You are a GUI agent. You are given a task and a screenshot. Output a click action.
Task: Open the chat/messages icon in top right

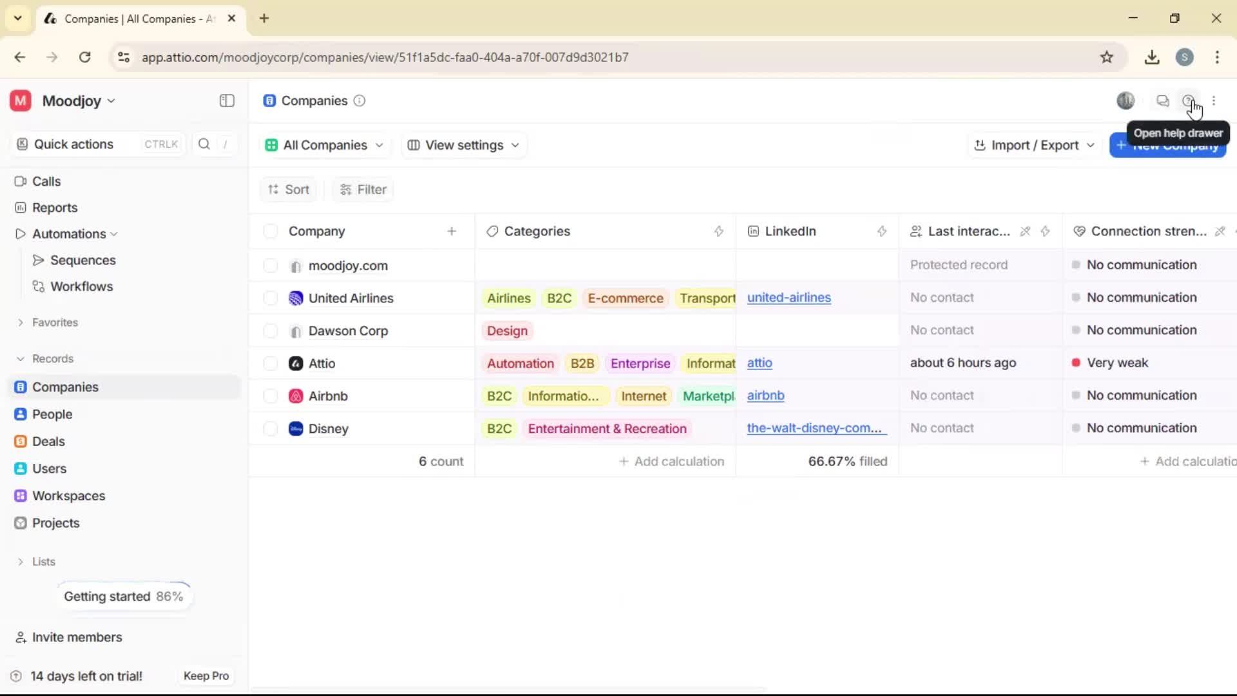(x=1163, y=101)
